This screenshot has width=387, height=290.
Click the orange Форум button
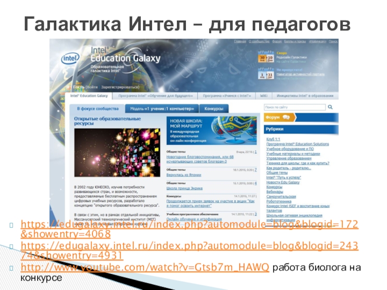(279, 117)
